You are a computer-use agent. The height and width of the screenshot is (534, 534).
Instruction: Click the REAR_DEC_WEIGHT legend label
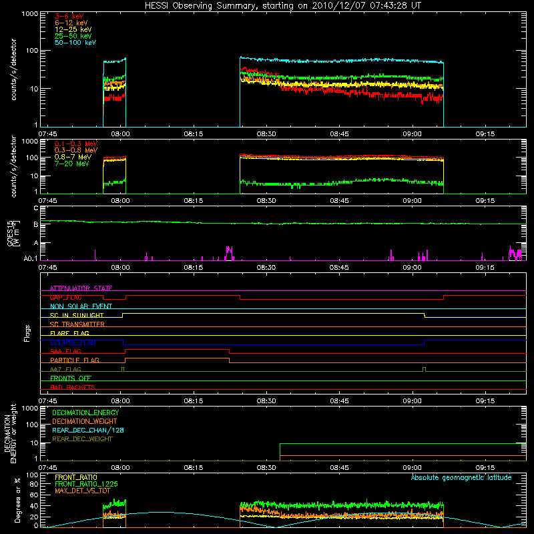coord(82,439)
